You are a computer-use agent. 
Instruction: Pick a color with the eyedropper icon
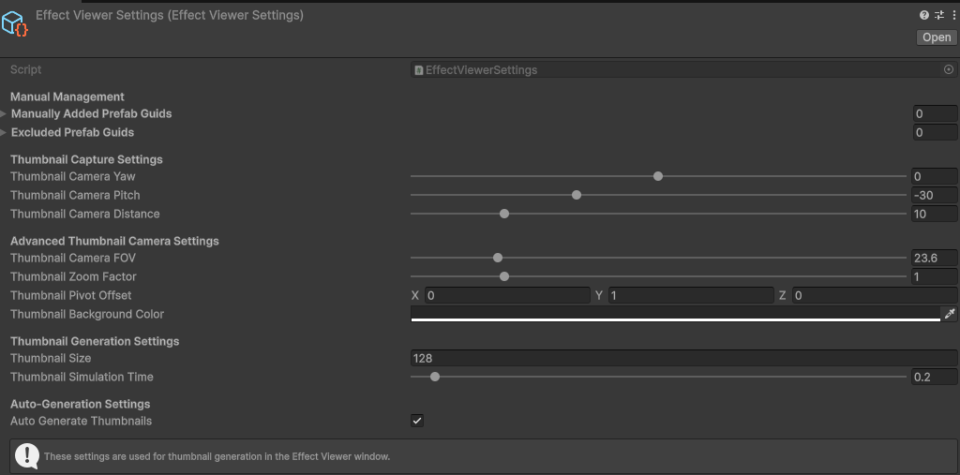(x=950, y=314)
